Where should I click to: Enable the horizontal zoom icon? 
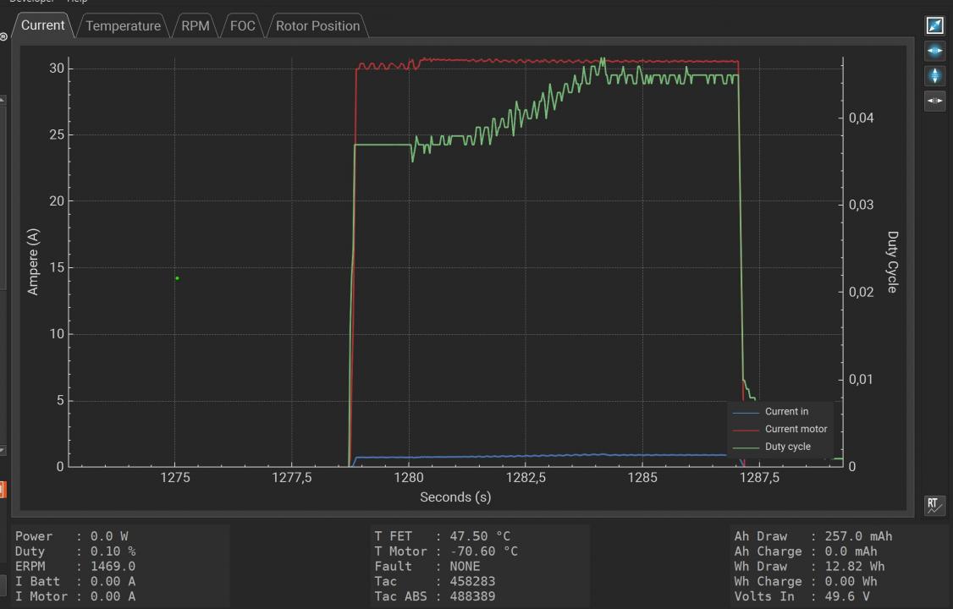tap(934, 51)
